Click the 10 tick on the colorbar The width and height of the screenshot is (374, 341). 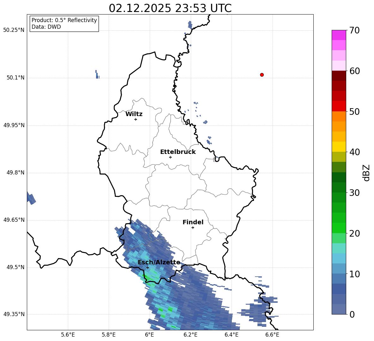(x=354, y=274)
